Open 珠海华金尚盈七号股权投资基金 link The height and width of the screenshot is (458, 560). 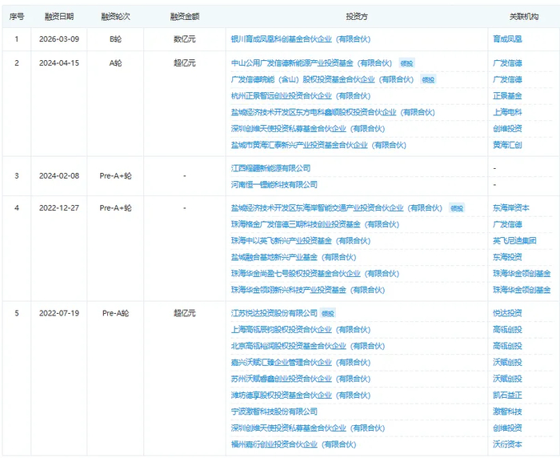[x=315, y=274]
